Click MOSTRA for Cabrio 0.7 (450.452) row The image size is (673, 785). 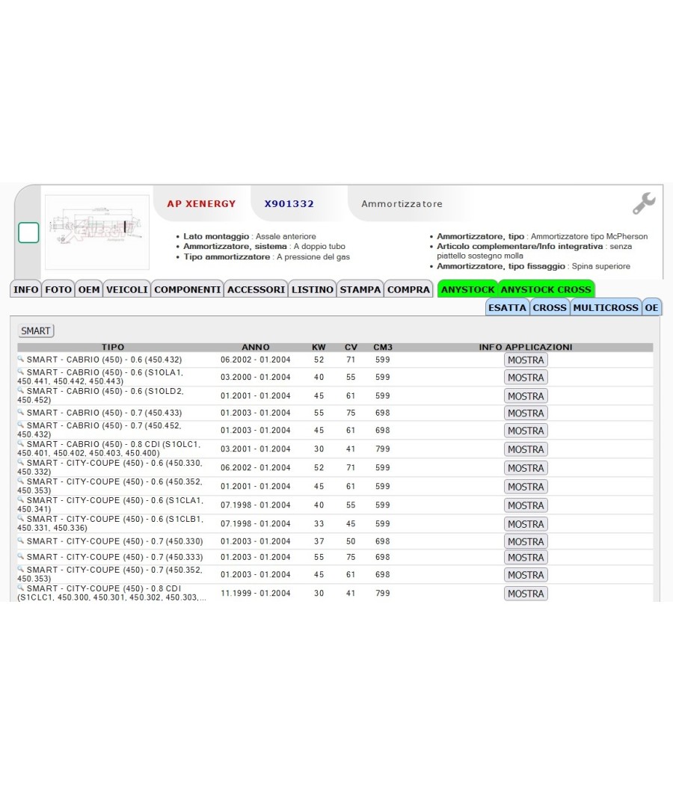point(526,431)
